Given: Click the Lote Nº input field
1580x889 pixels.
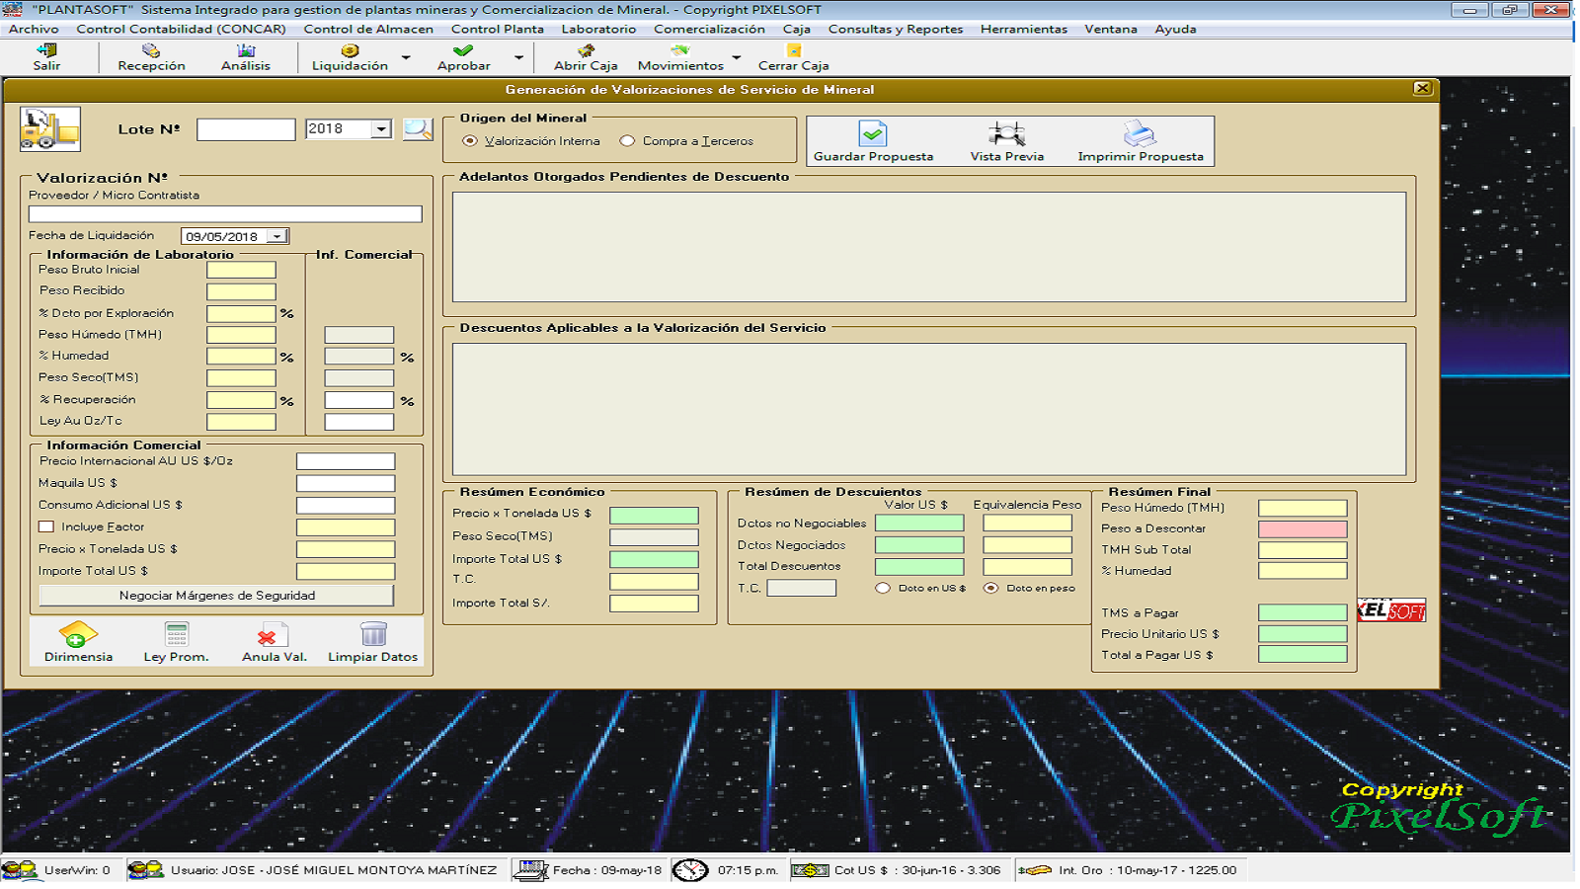Looking at the screenshot, I should pos(246,129).
